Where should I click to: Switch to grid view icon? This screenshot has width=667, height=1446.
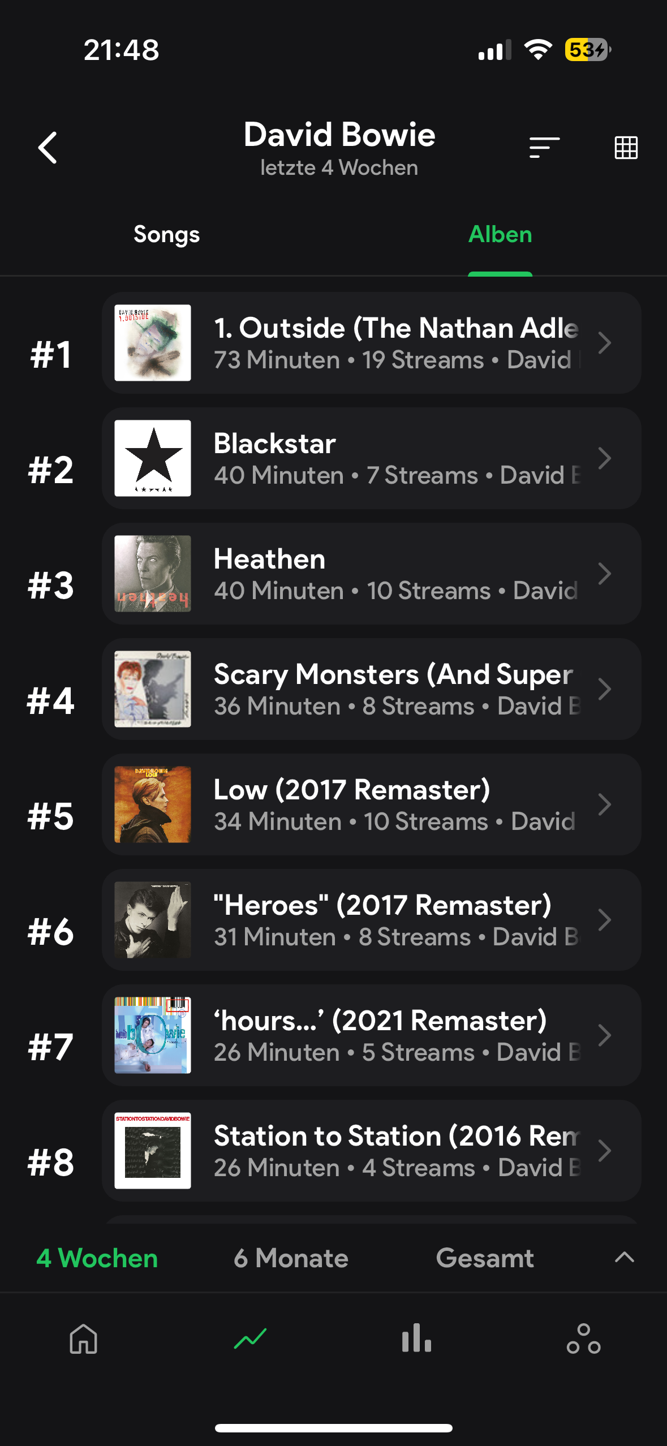pyautogui.click(x=626, y=148)
